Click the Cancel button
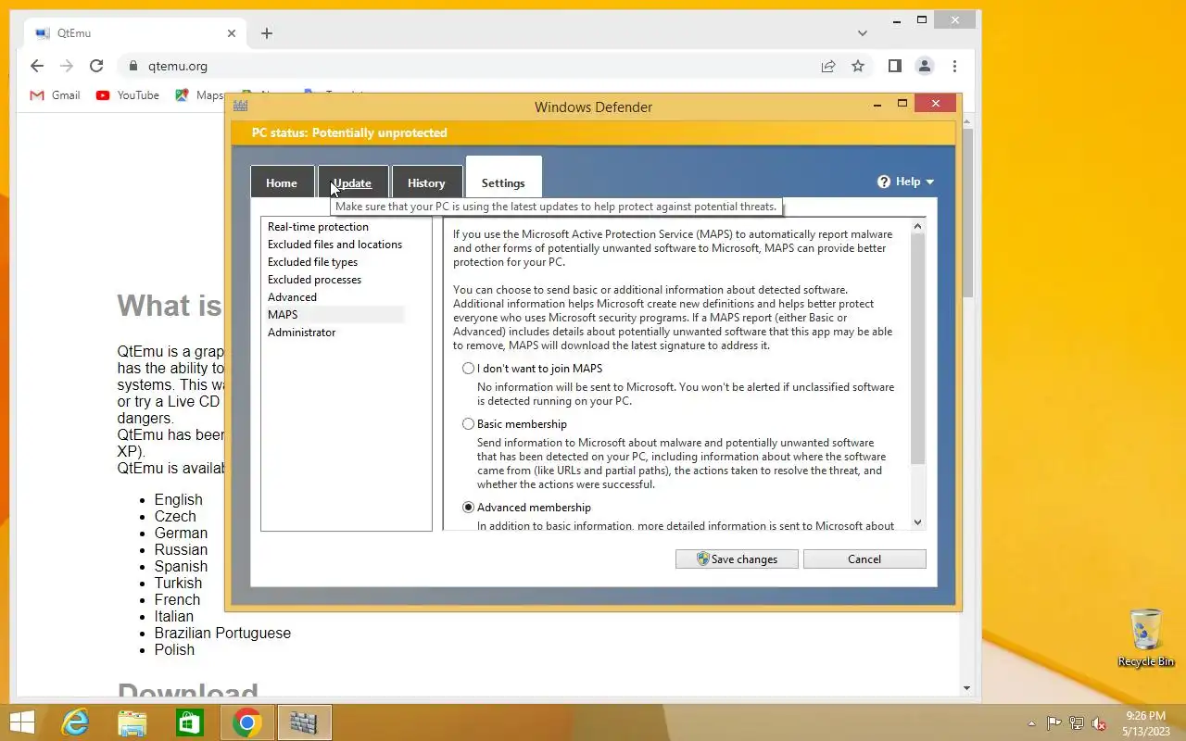This screenshot has width=1186, height=741. tap(864, 559)
